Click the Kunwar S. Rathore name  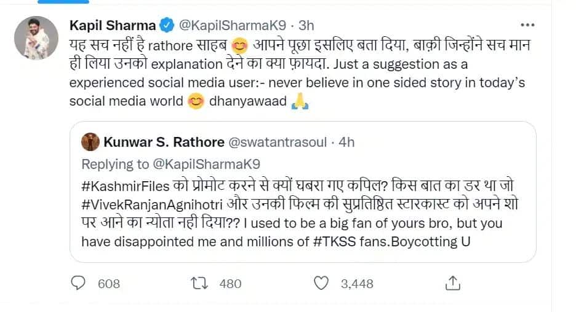tap(163, 142)
